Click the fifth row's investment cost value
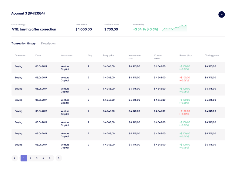The height and width of the screenshot is (175, 237). pyautogui.click(x=134, y=111)
